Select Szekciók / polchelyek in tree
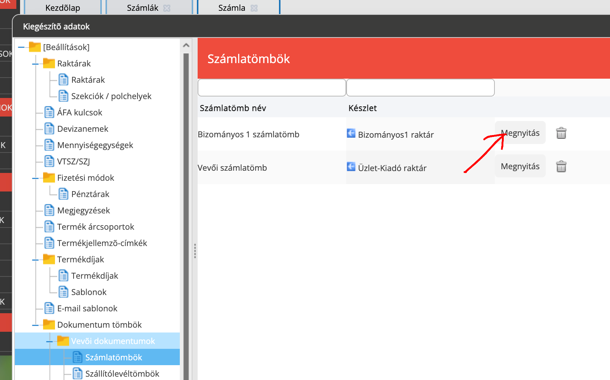Screen dimensions: 610x380 (x=111, y=96)
